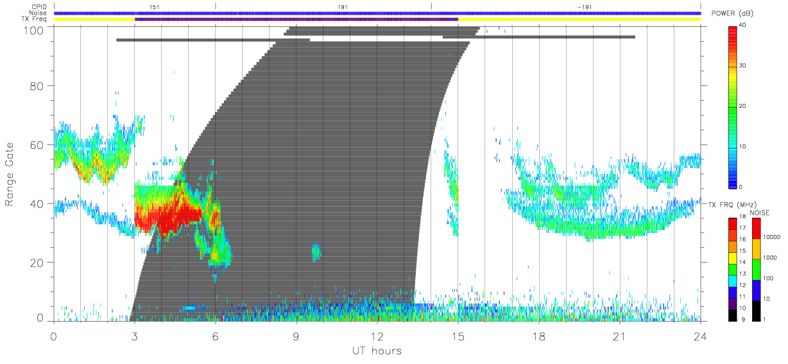Click the NOISE scale label 100
Image resolution: width=788 pixels, height=364 pixels.
(768, 279)
